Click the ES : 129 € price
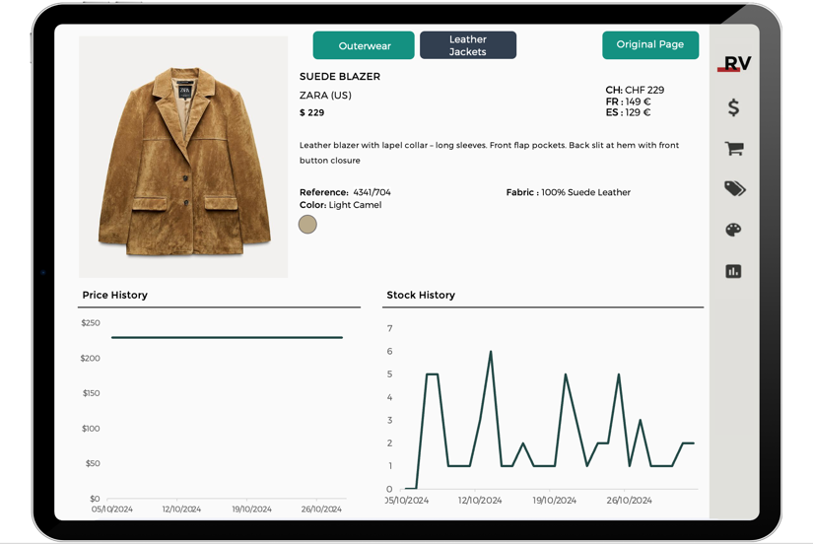This screenshot has width=813, height=544. tap(628, 112)
